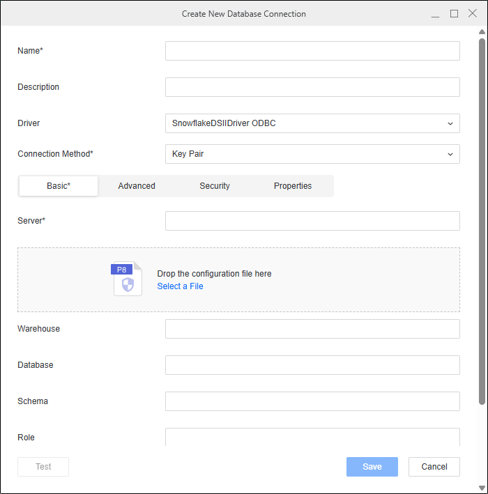Click the chevron next to Key Pair
This screenshot has width=488, height=494.
coord(450,155)
